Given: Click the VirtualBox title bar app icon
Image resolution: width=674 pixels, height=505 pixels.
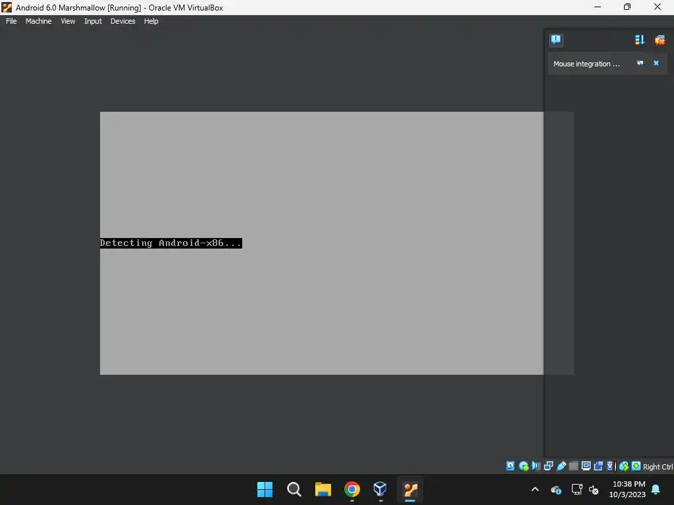Looking at the screenshot, I should tap(7, 7).
